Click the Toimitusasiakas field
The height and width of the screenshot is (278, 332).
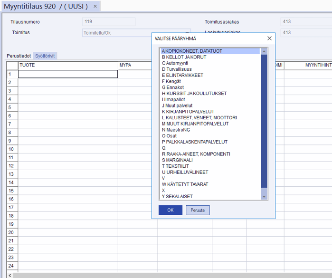click(x=304, y=22)
